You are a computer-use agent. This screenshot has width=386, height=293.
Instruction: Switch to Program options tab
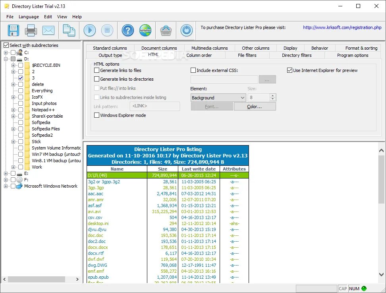[x=353, y=55]
